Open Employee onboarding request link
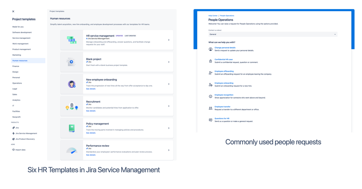 point(224,83)
